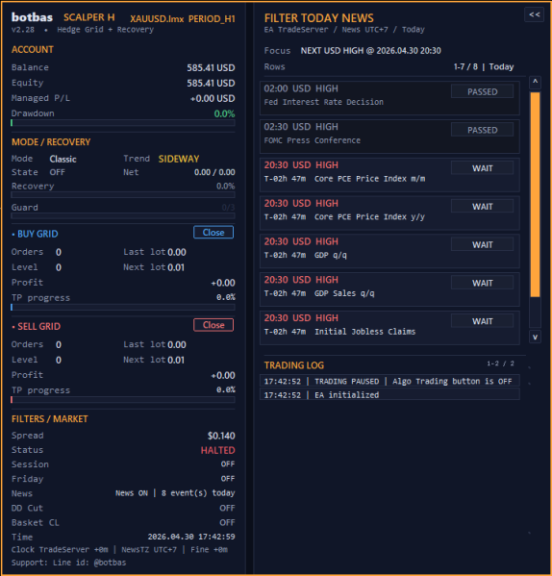
Task: Click WAIT badge for Core PCE m/m
Action: click(482, 168)
